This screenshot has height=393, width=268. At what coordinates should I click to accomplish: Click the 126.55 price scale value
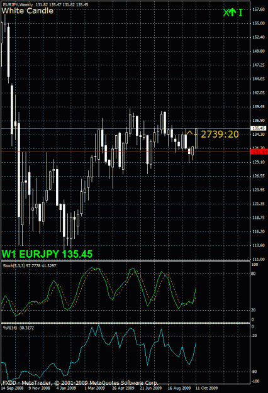pos(259,176)
